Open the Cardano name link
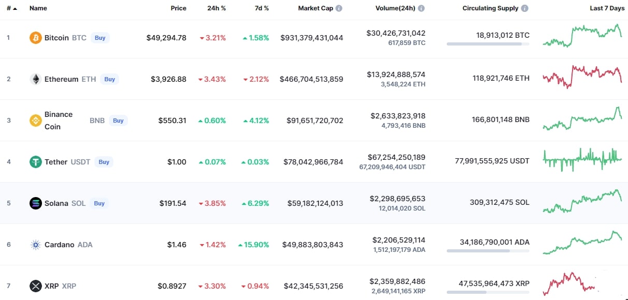The height and width of the screenshot is (300, 628). 60,245
